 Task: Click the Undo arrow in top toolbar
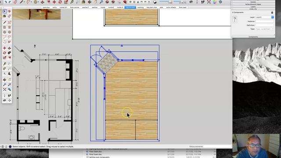coord(6,2)
